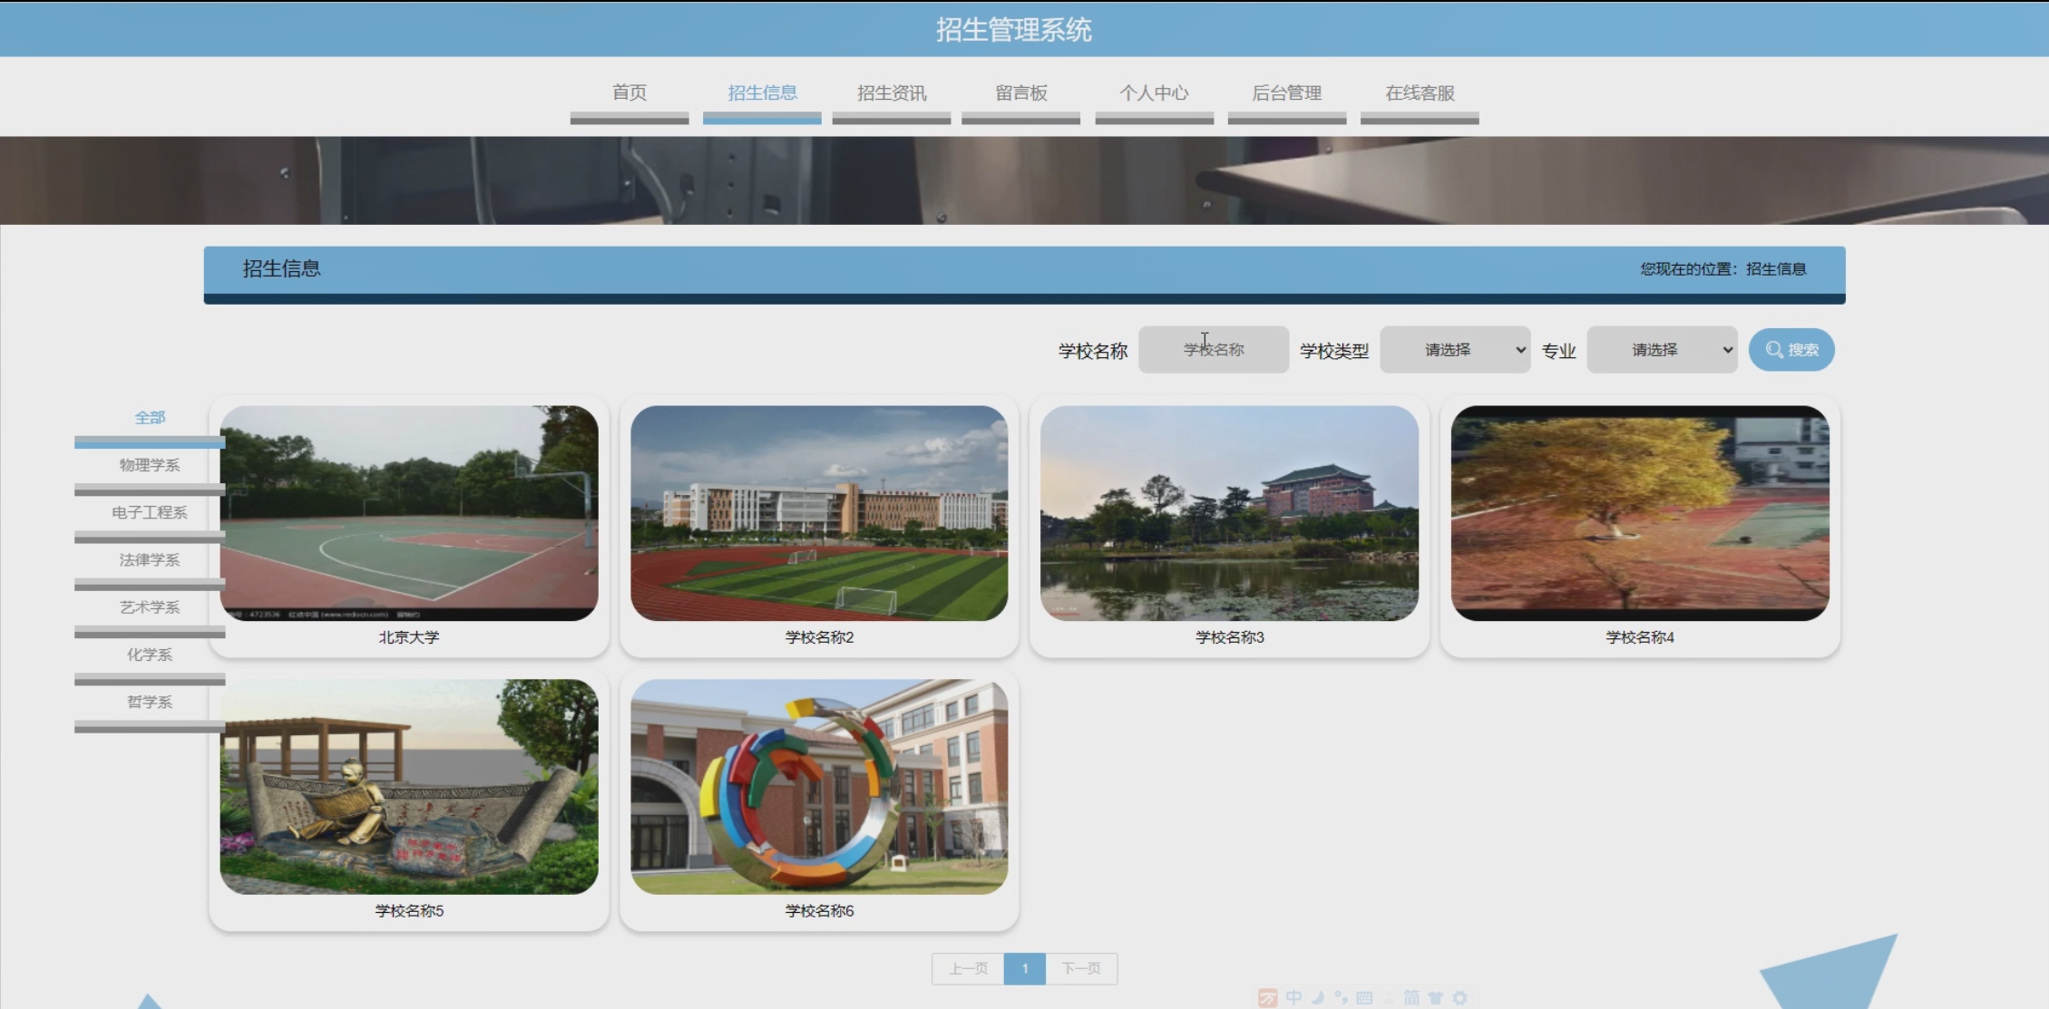Viewport: 2049px width, 1009px height.
Task: Focus the 学校名称 search input field
Action: tap(1213, 350)
